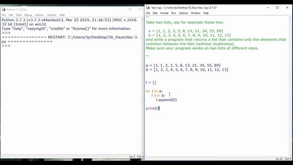The height and width of the screenshot is (165, 293).
Task: Click the code line 'b = [1, 2, 3, 4...13]'
Action: coord(187,70)
